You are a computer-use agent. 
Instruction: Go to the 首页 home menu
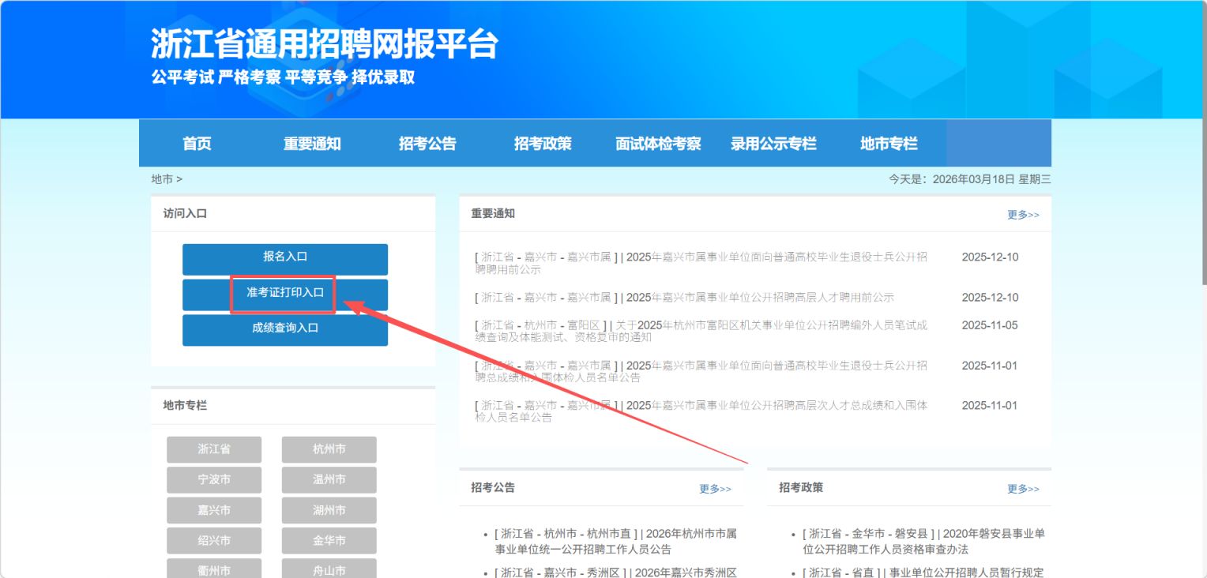[x=195, y=143]
